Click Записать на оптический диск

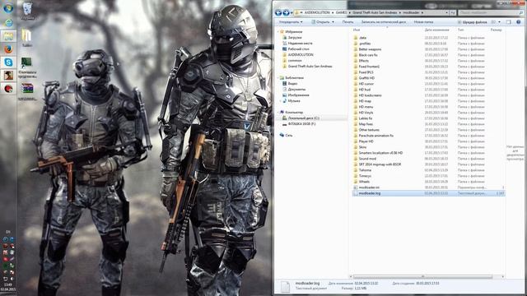click(384, 22)
